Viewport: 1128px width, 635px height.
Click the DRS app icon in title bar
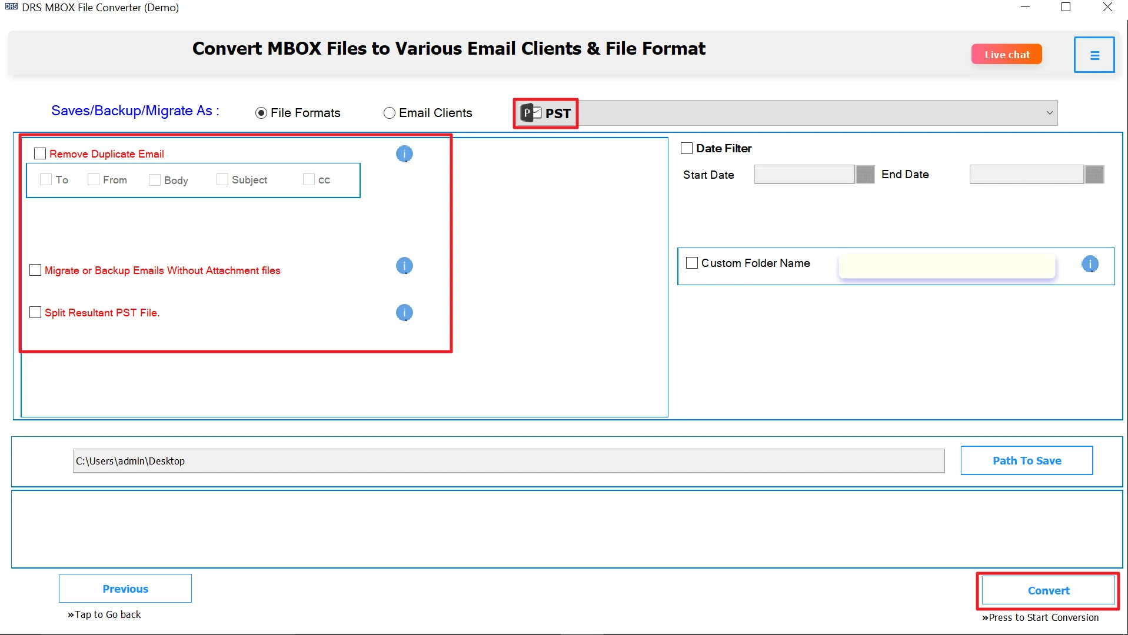click(x=11, y=7)
